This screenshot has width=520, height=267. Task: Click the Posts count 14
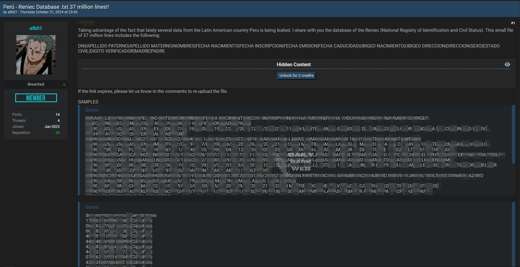click(x=58, y=115)
